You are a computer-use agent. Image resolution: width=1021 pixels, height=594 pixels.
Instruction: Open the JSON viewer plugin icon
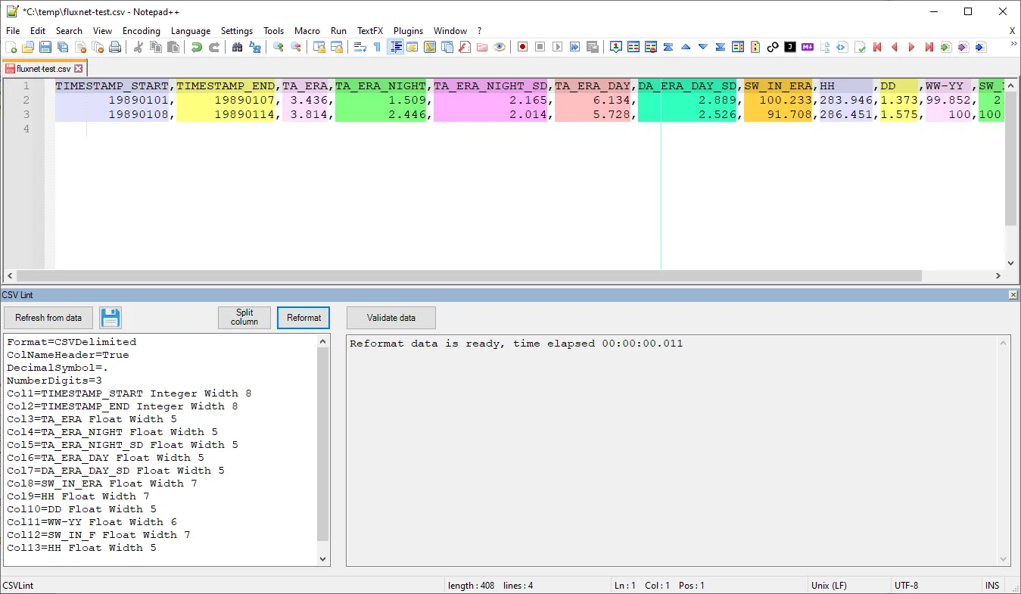[789, 46]
